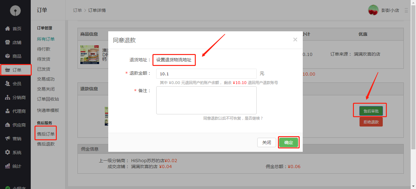
Task: Click the hamburger menu icon top right
Action: (406, 10)
